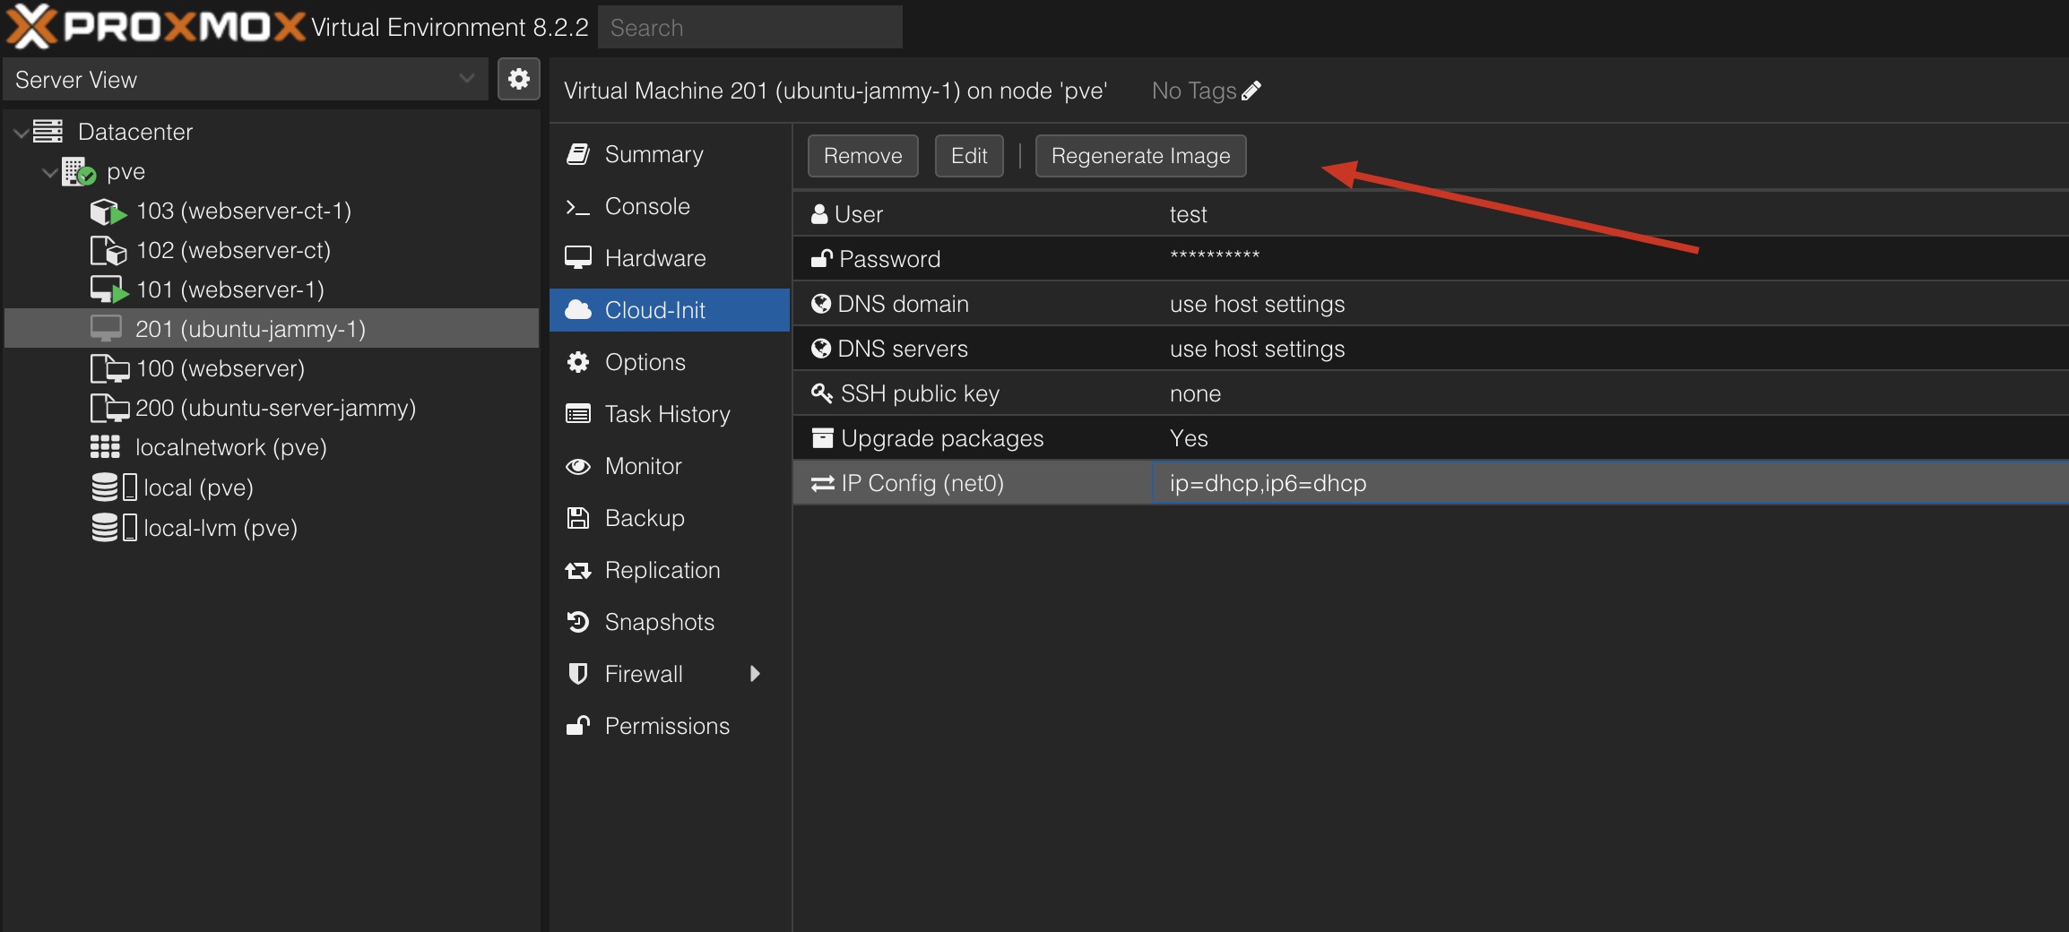Click the Options gear icon

[578, 362]
